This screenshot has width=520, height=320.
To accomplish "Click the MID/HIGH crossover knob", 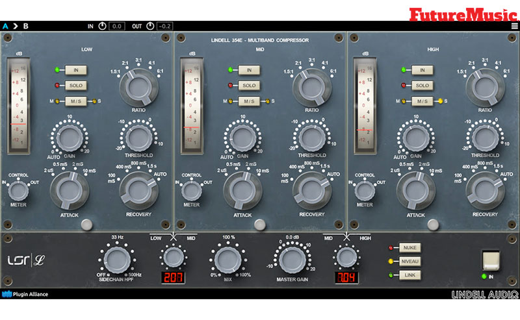I will coord(346,258).
